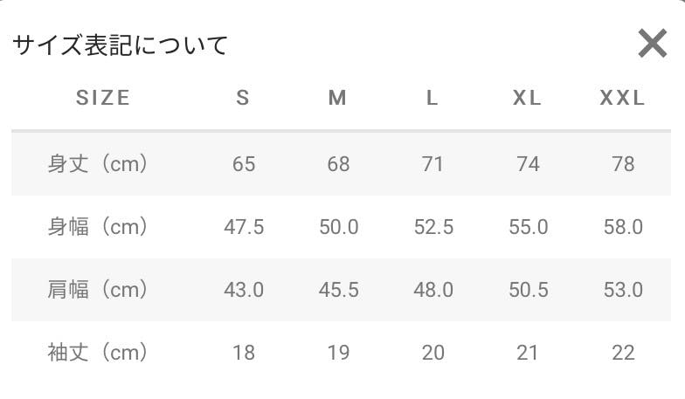Select the 身丈 (cm) row label
Image resolution: width=685 pixels, height=399 pixels.
coord(98,164)
